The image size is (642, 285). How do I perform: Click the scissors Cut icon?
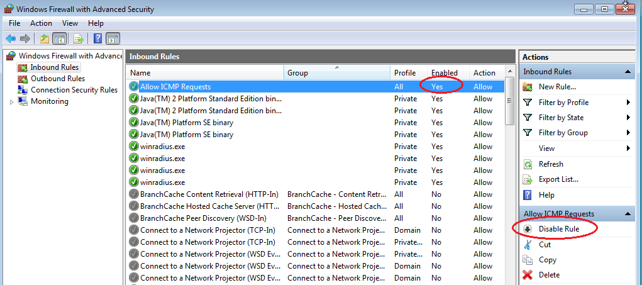(x=528, y=245)
